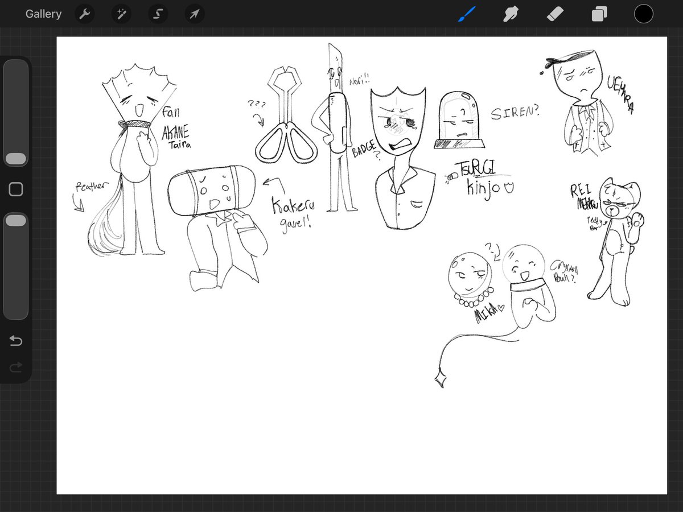Viewport: 683px width, 512px height.
Task: Select the Eraser tool
Action: [x=555, y=14]
